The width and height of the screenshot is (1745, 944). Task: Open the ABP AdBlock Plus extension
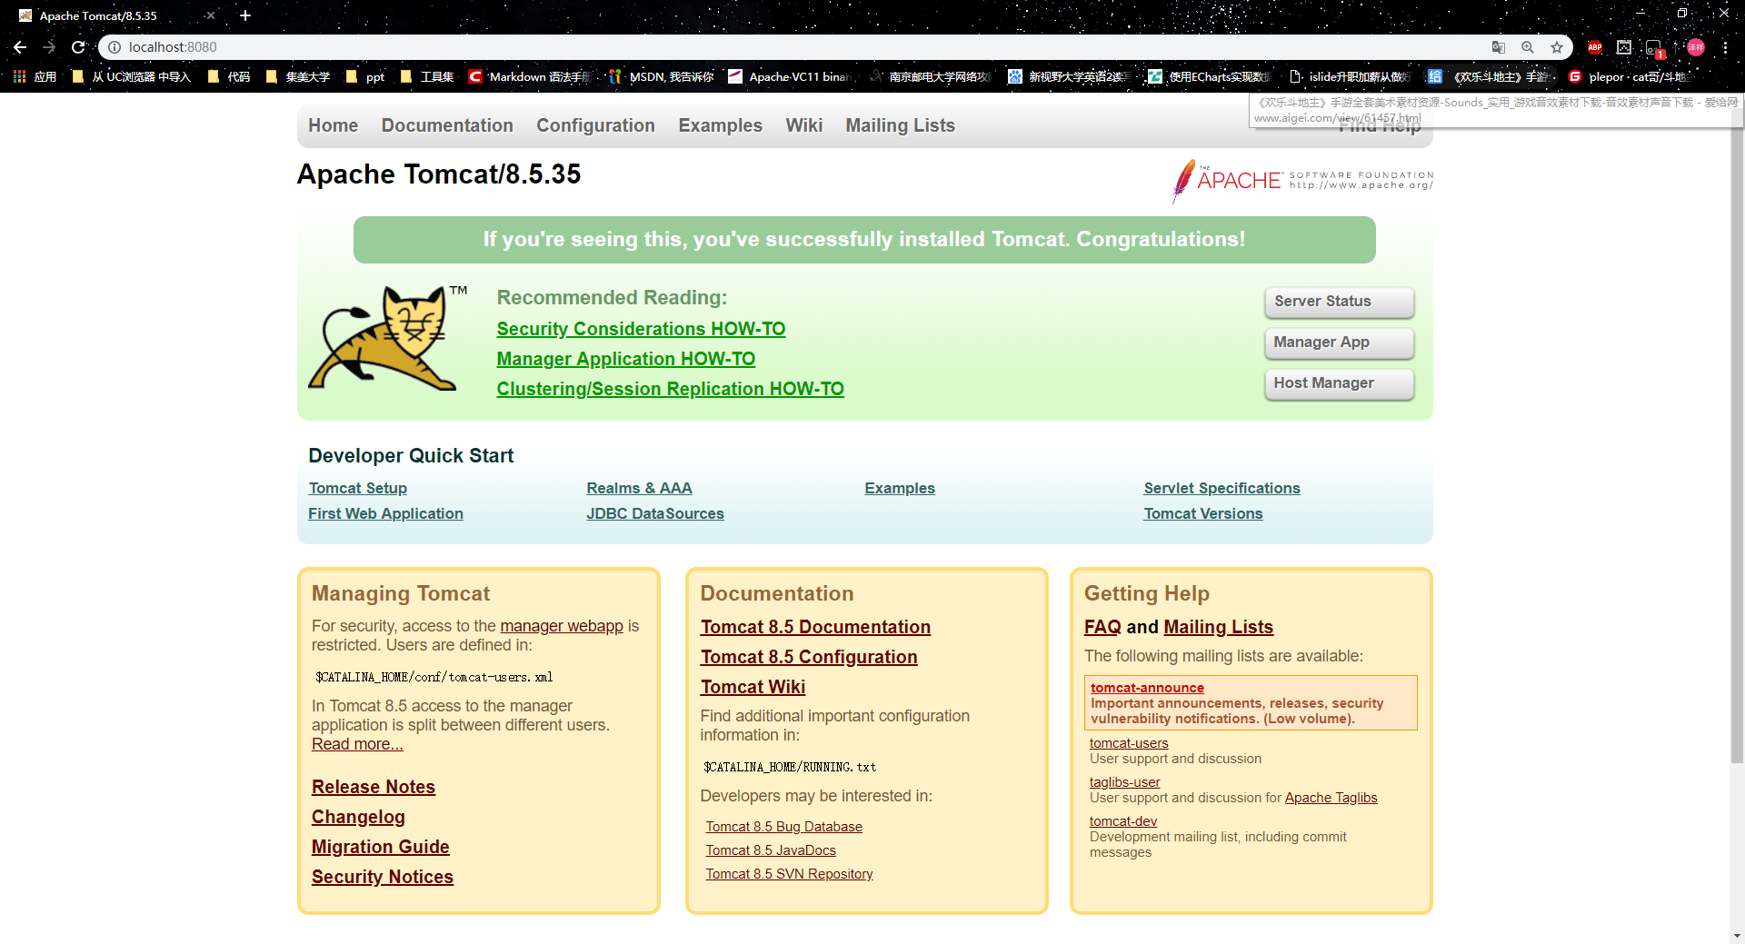(x=1595, y=47)
